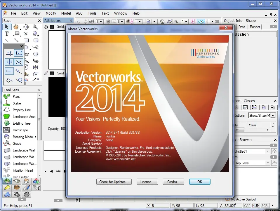Open the Detailing I-beam tool set

click(x=36, y=188)
